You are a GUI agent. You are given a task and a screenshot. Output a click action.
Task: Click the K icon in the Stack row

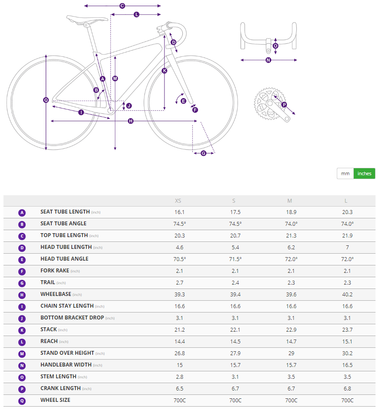pos(22,330)
